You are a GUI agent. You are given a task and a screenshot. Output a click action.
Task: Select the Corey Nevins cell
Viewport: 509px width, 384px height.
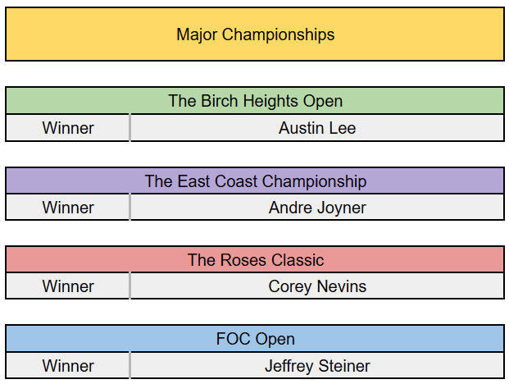coord(317,286)
